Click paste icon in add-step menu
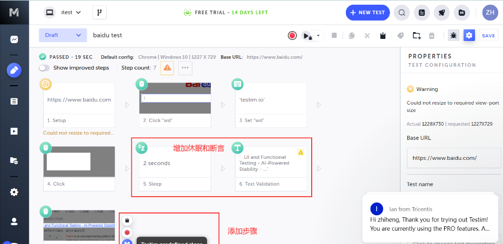This screenshot has height=244, width=503. click(x=127, y=220)
